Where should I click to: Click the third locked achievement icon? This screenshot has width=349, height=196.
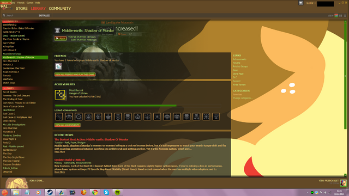click(79, 117)
